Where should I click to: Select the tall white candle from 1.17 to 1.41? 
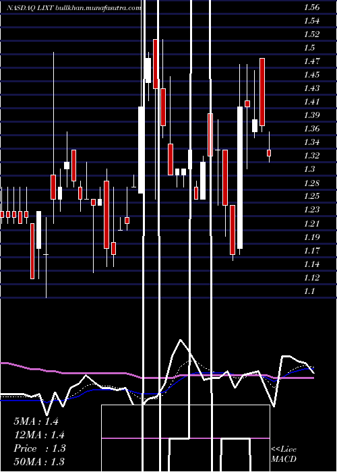[240, 177]
